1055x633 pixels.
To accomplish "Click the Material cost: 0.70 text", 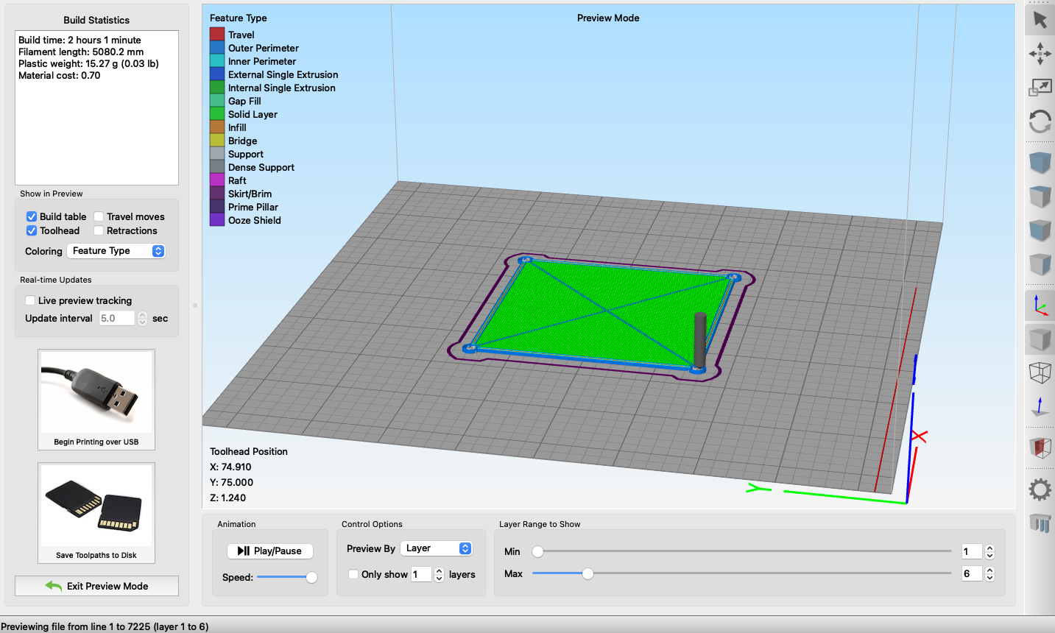I will pos(60,75).
